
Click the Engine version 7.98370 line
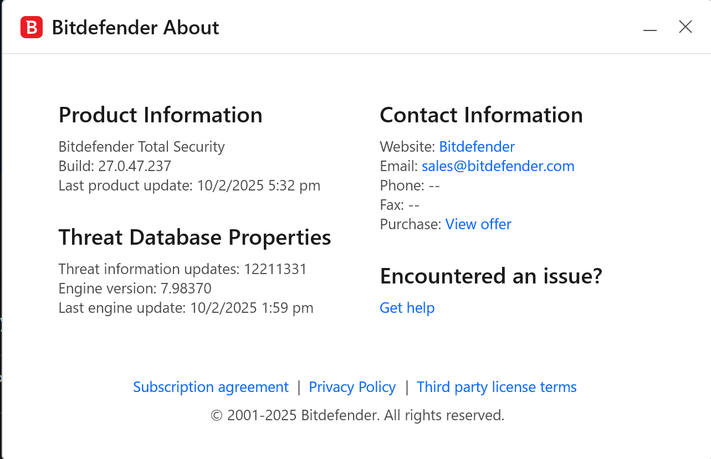pos(135,288)
